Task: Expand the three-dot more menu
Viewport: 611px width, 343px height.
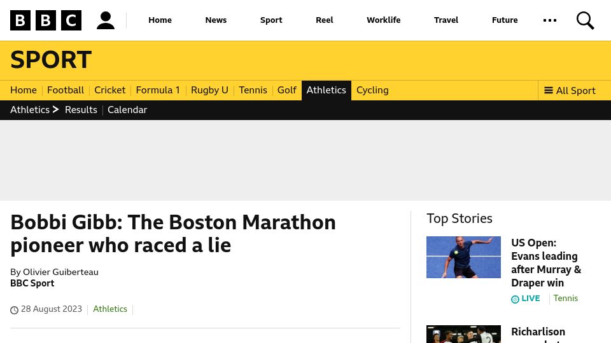Action: (x=550, y=20)
